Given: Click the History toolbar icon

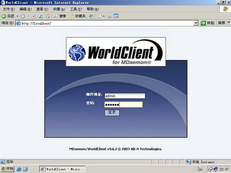Looking at the screenshot, I should tap(91, 16).
